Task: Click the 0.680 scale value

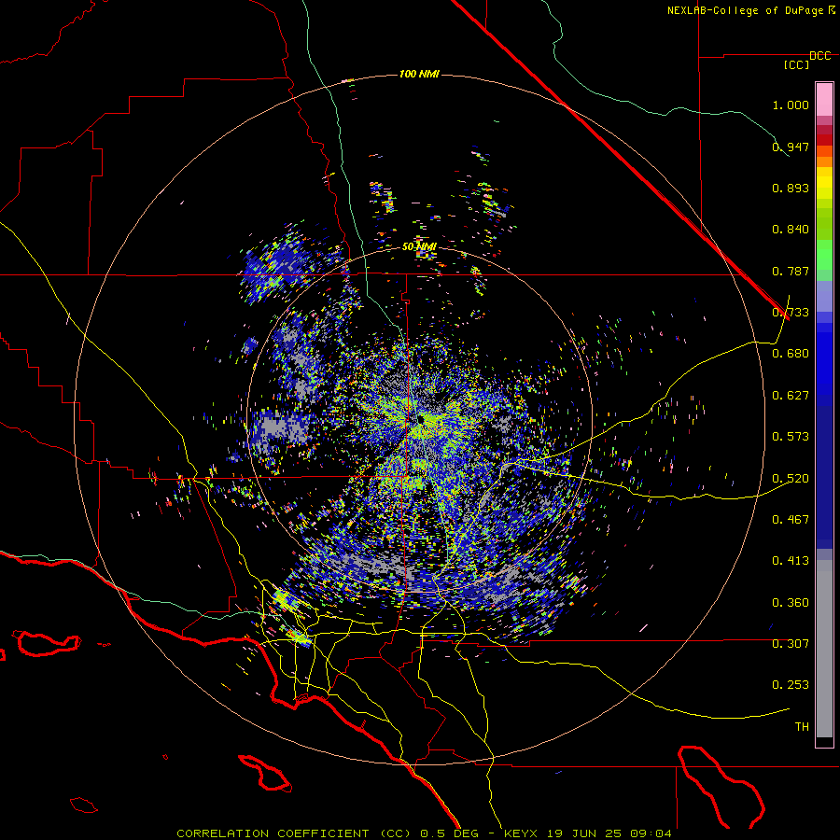Action: coord(791,354)
